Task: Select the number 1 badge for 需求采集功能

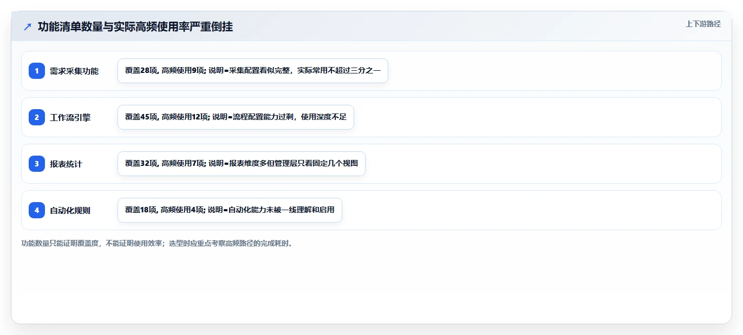Action: [x=37, y=71]
